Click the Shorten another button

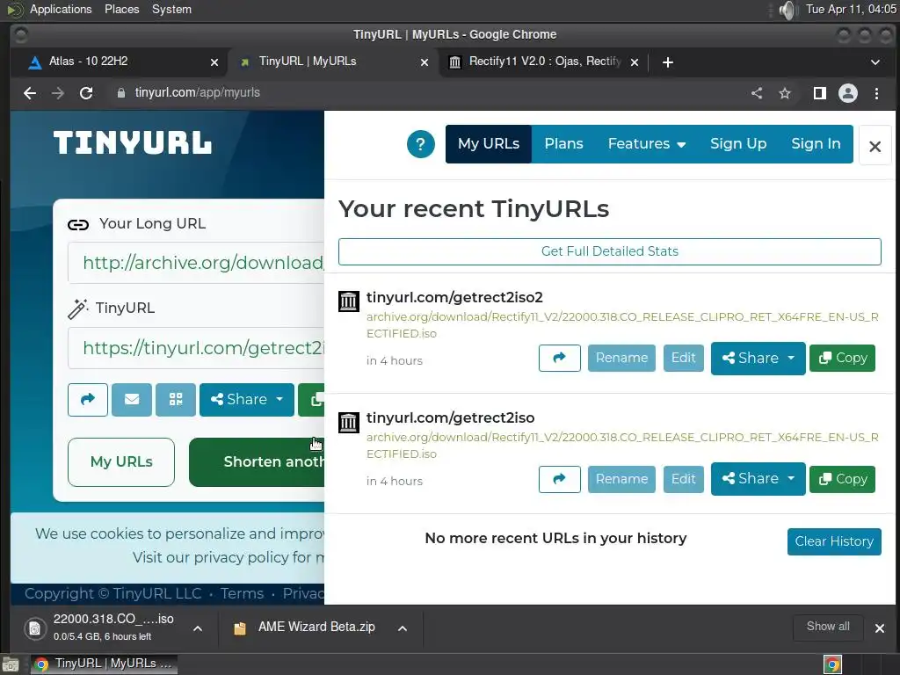tap(257, 462)
